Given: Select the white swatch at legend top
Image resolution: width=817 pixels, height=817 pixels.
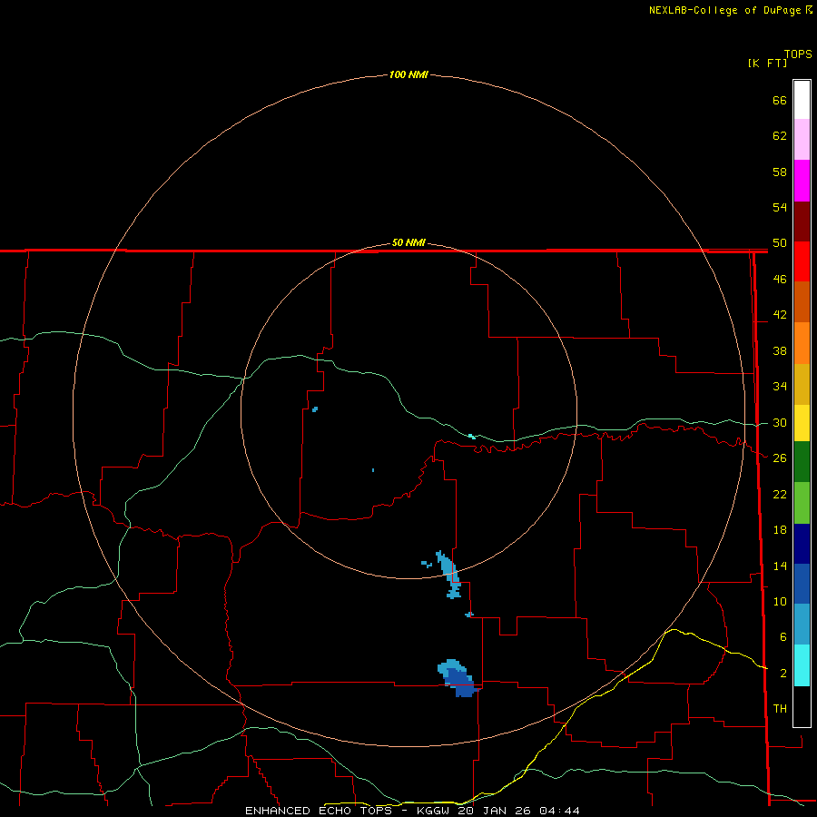Looking at the screenshot, I should 802,100.
